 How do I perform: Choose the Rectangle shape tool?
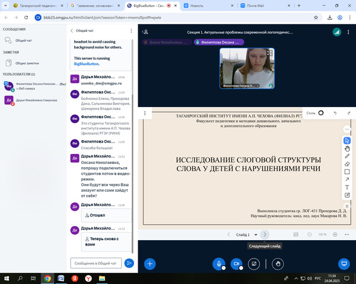click(347, 172)
